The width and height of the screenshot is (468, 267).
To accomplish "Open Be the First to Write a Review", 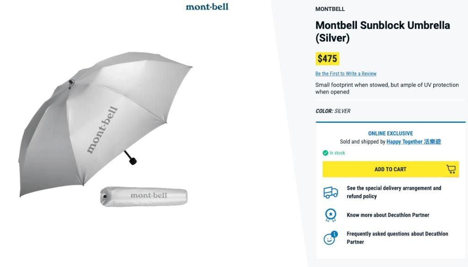I will click(x=346, y=73).
